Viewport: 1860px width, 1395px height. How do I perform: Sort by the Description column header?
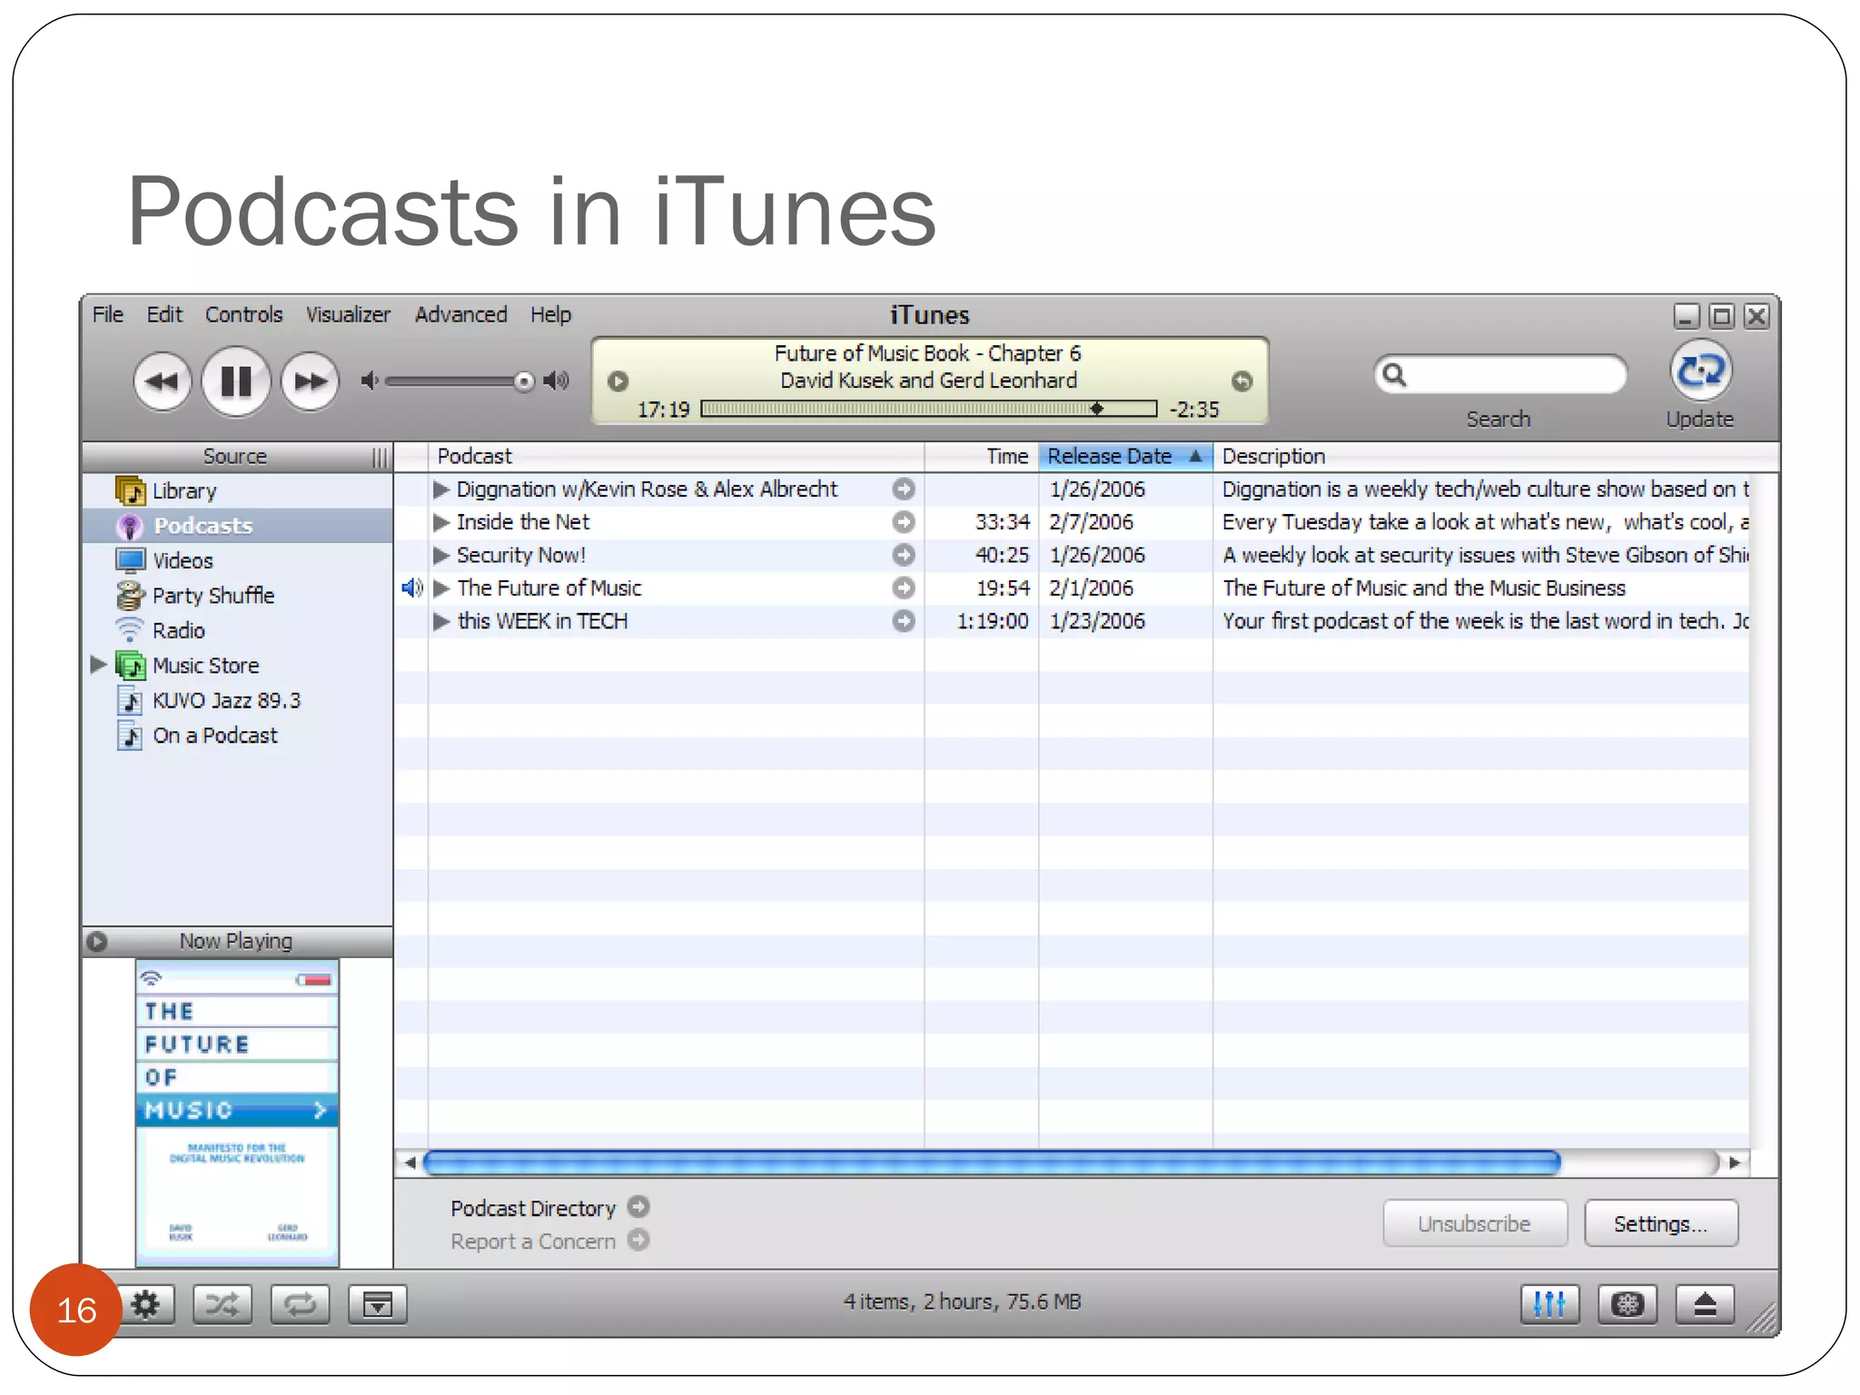pos(1495,456)
